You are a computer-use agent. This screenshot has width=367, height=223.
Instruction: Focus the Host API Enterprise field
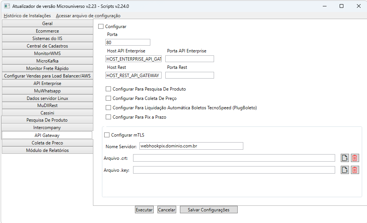pos(133,59)
